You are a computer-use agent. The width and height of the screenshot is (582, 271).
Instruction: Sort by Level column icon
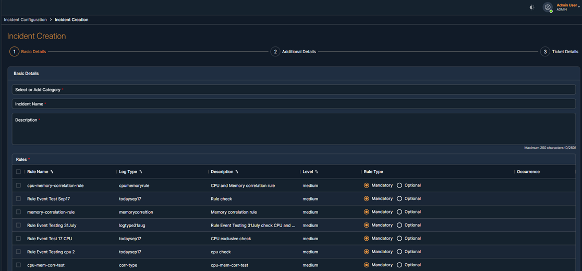click(317, 172)
